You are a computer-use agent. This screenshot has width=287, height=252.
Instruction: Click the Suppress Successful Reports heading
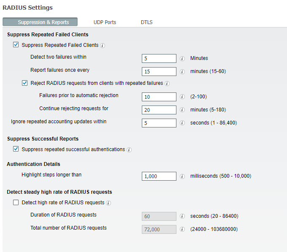[x=43, y=139]
